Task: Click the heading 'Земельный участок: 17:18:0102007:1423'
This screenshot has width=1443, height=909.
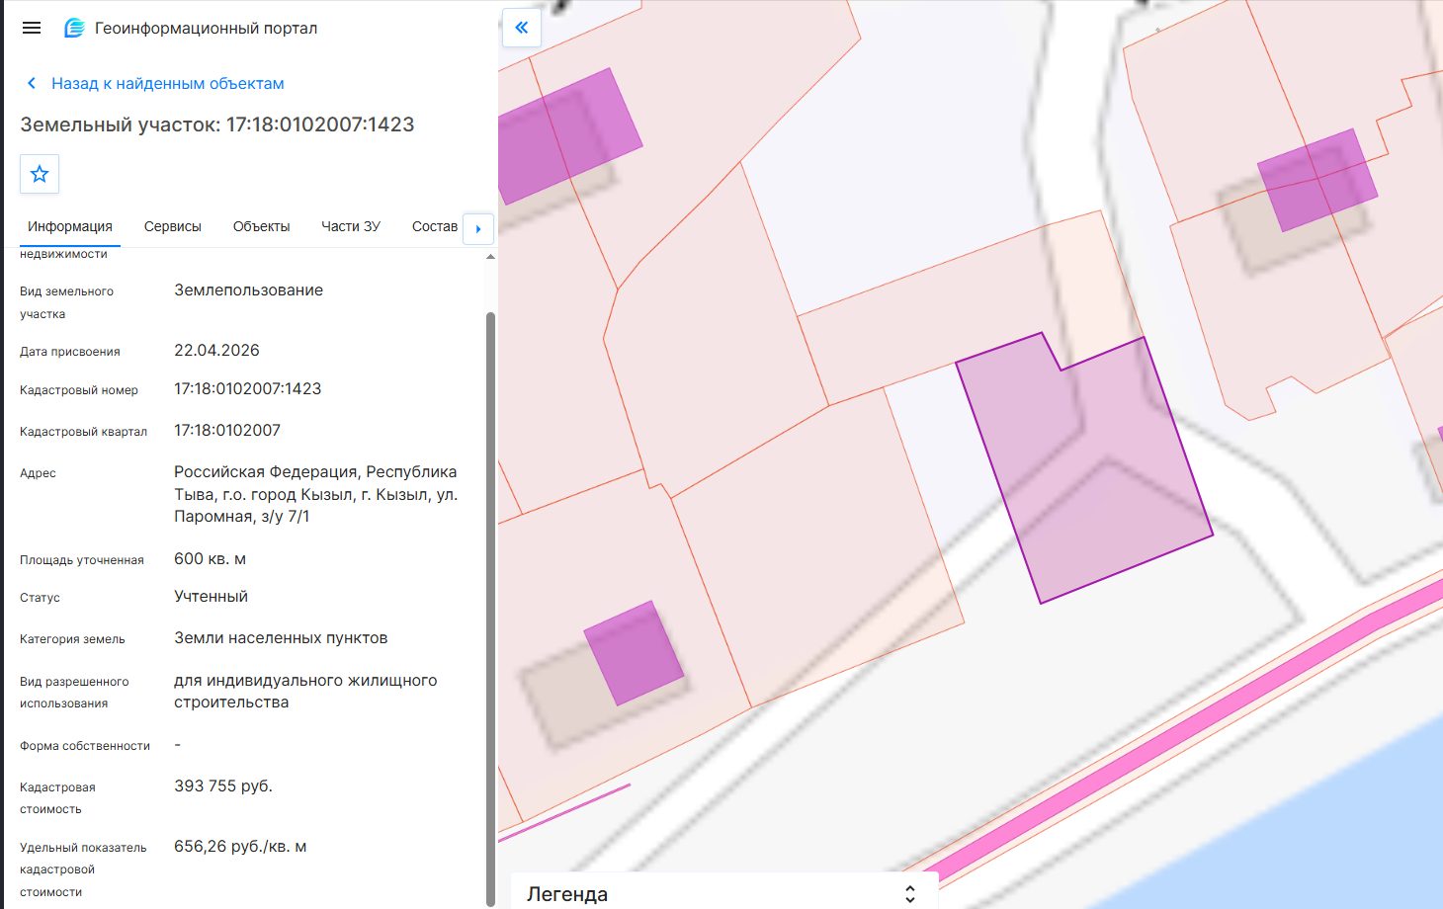Action: point(217,124)
